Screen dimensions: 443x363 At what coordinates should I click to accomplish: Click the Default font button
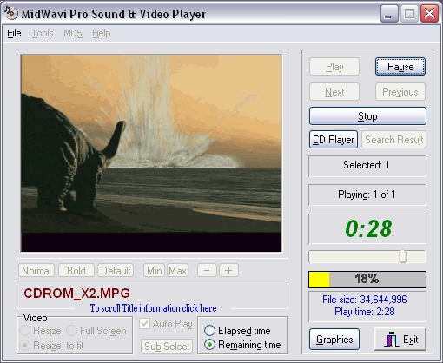[116, 271]
